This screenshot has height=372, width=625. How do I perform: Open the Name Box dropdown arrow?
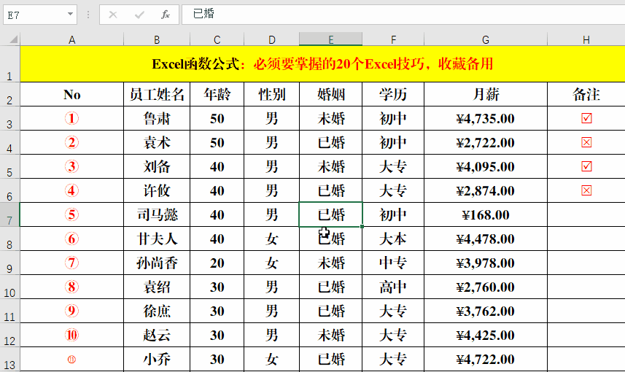70,15
